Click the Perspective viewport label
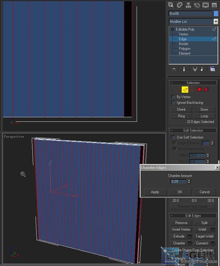 (14, 137)
